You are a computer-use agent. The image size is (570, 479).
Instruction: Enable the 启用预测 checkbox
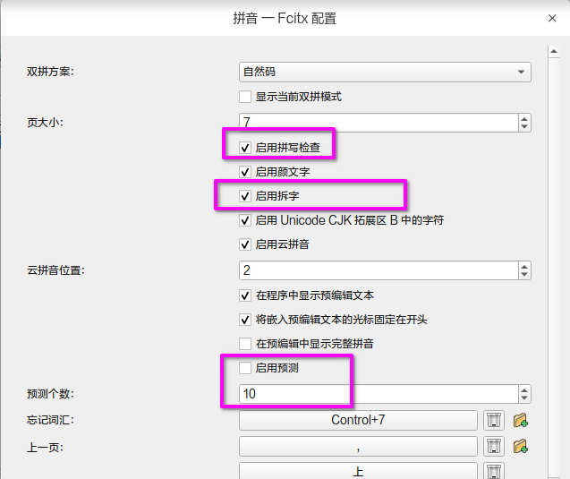click(x=245, y=367)
